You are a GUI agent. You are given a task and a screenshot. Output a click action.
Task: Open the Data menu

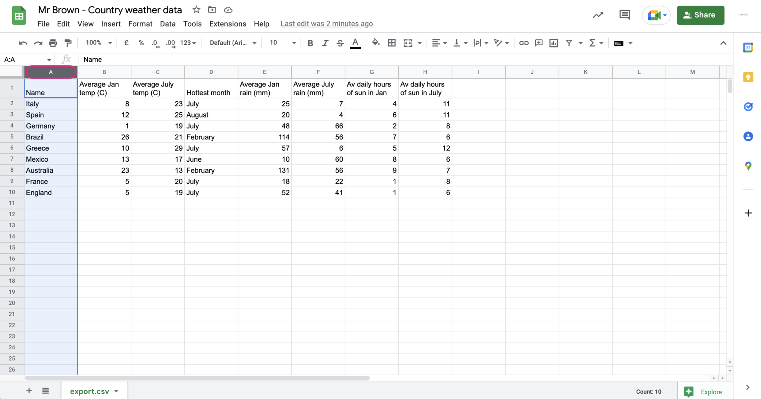[x=168, y=24]
